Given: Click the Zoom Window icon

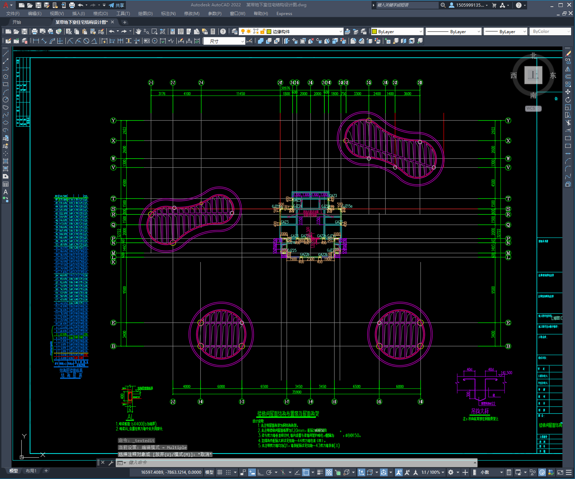Looking at the screenshot, I should click(154, 31).
